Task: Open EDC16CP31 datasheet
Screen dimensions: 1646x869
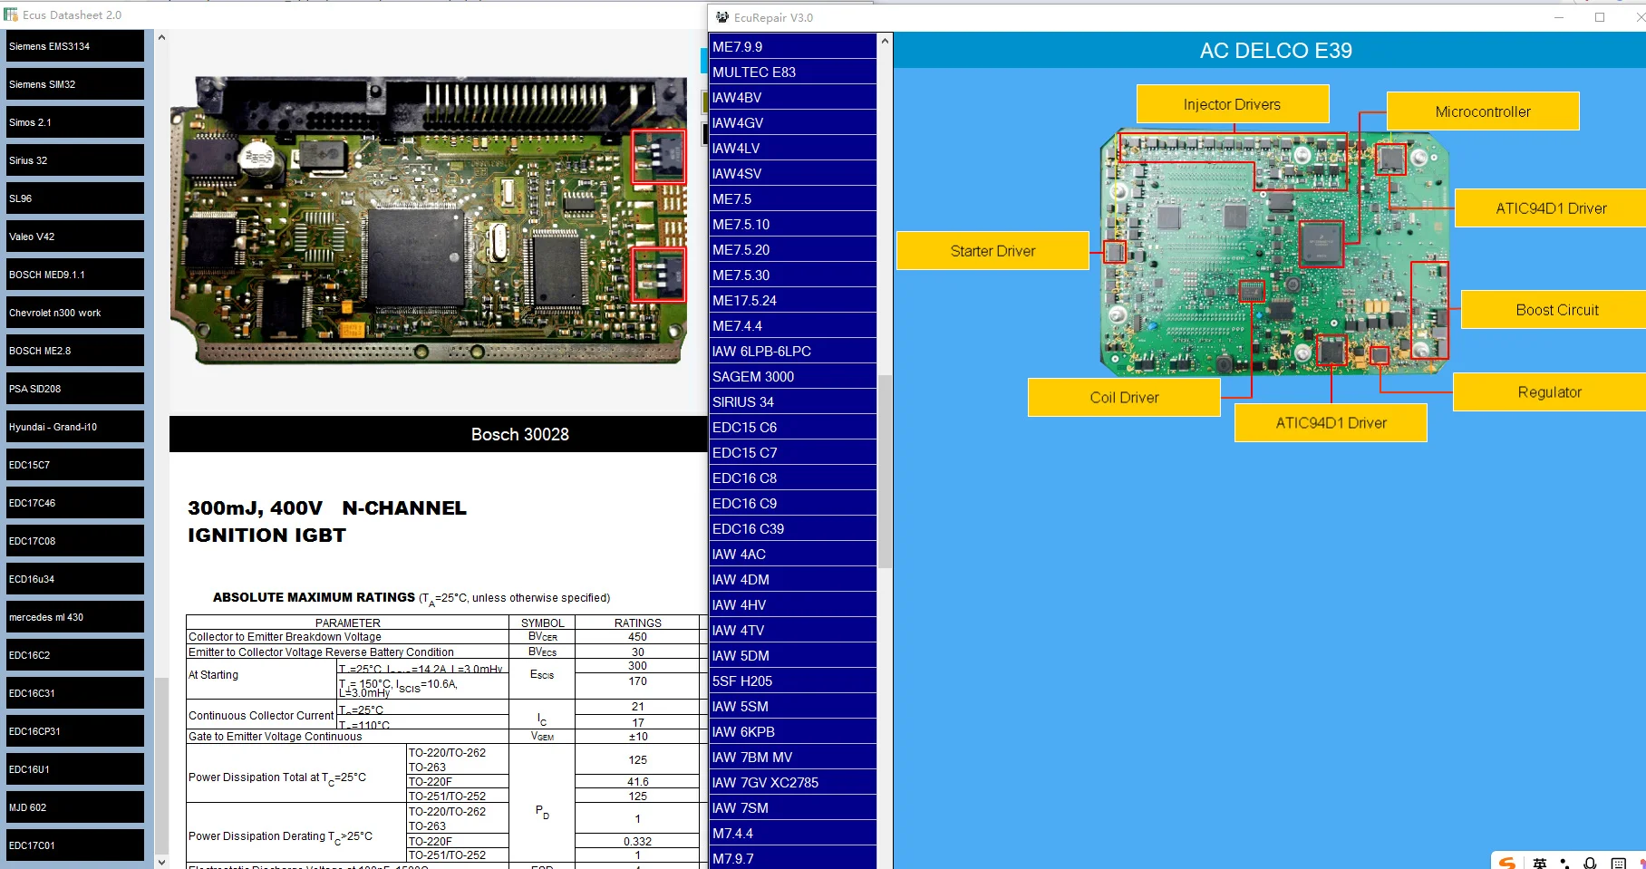Action: 75,731
